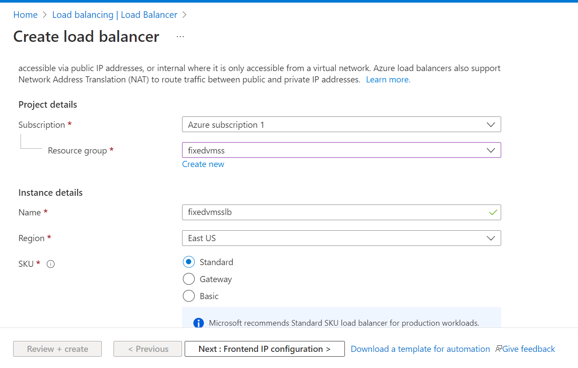Click Next : Frontend IP configuration button
Viewport: 578px width, 368px height.
click(x=265, y=349)
